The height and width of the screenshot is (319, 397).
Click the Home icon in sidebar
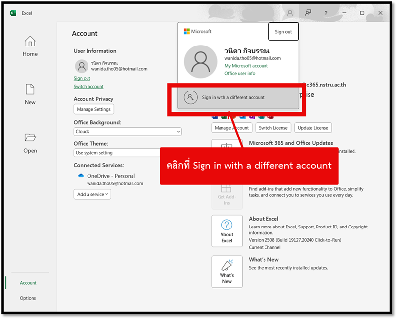[30, 42]
